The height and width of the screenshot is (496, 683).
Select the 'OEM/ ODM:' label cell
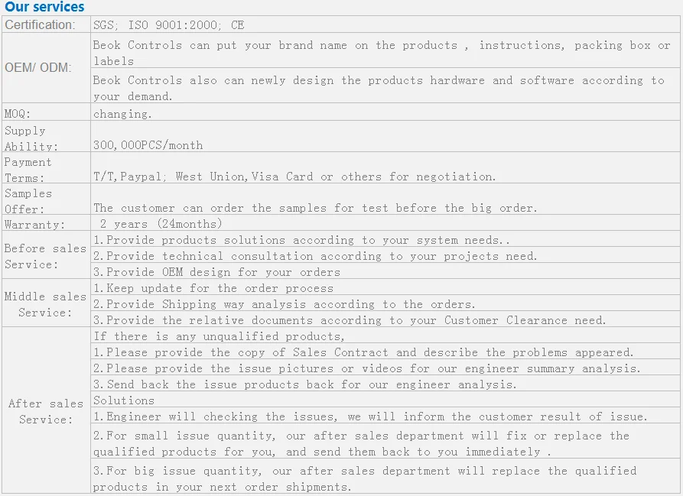point(46,68)
